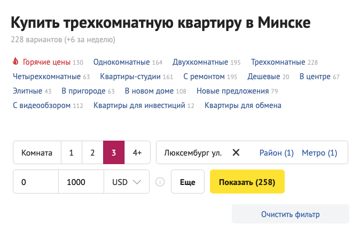360x239 pixels.
Task: Expand more filters with Еще
Action: point(187,182)
